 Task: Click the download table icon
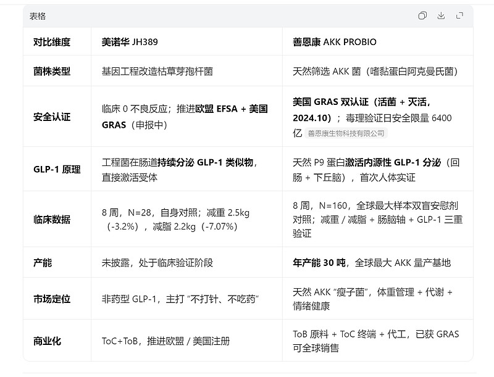pyautogui.click(x=441, y=15)
